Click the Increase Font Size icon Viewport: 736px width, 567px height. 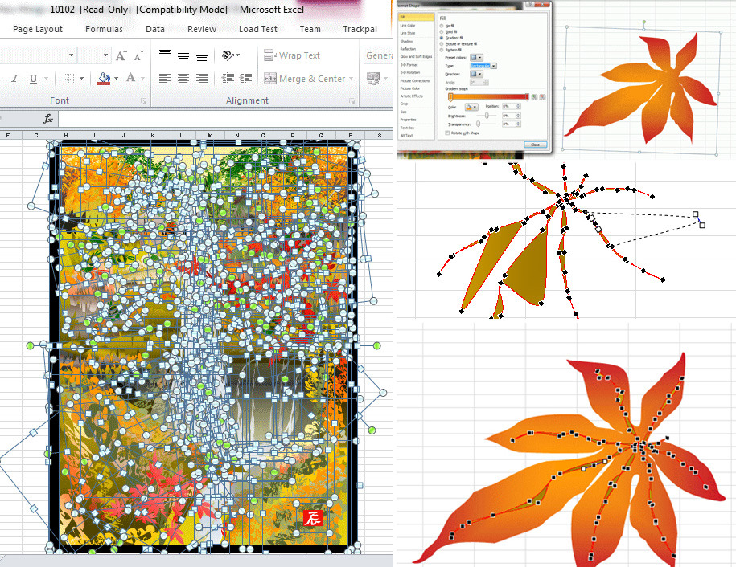click(121, 55)
